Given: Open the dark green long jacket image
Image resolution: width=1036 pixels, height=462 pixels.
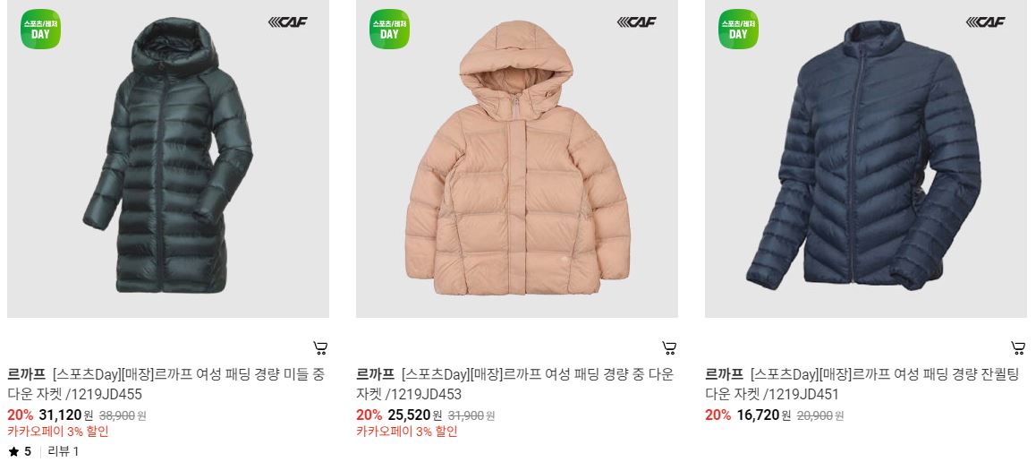Looking at the screenshot, I should click(168, 158).
